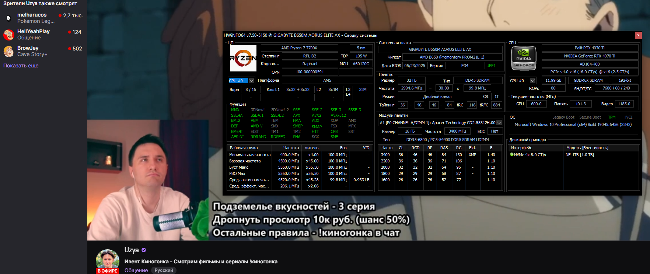
Task: Click the 'В ЭФИРЕ' live badge
Action: coord(108,271)
